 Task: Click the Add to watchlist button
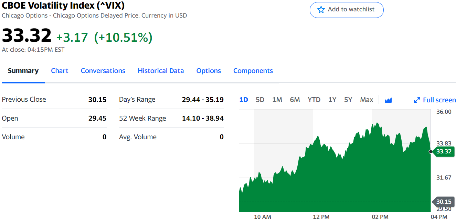347,10
